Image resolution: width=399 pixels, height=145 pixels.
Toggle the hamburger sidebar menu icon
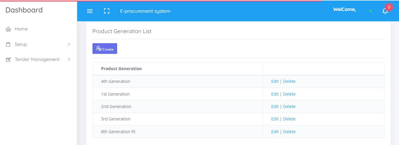click(x=90, y=11)
